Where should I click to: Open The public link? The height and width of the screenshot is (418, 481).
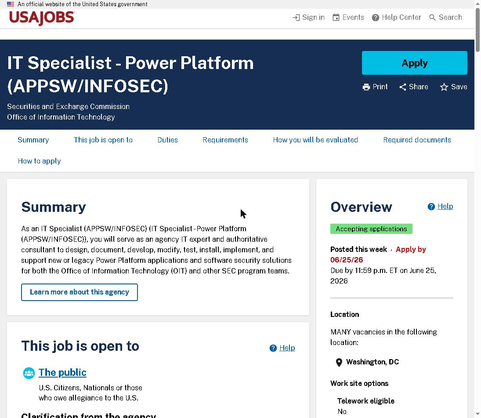[x=62, y=373]
